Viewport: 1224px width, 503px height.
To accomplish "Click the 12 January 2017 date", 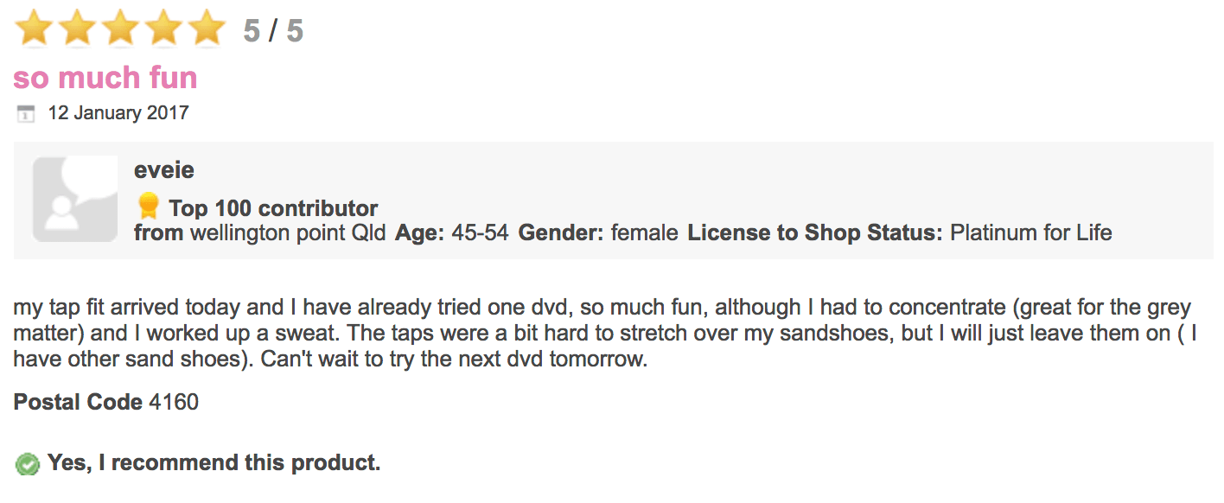I will tap(118, 113).
